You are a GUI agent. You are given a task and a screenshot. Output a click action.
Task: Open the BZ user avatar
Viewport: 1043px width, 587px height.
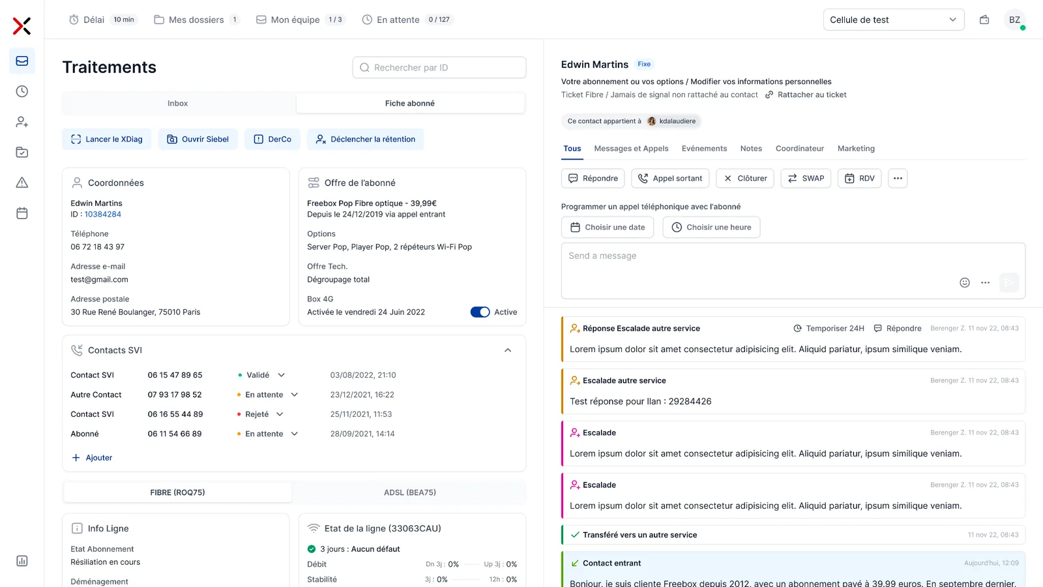[1014, 20]
